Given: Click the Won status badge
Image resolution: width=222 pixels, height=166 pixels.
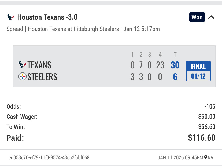Looking at the screenshot, I should click(197, 17).
